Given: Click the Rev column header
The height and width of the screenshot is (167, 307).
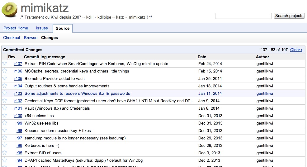Looking at the screenshot, I should [12, 57].
